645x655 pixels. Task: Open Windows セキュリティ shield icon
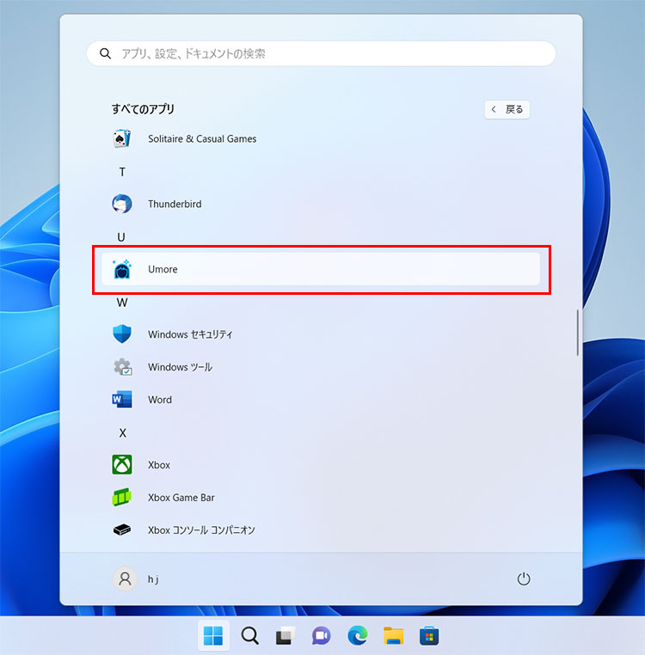click(122, 334)
